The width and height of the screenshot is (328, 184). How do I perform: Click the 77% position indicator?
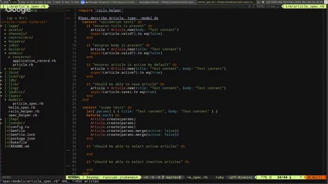click(x=264, y=177)
